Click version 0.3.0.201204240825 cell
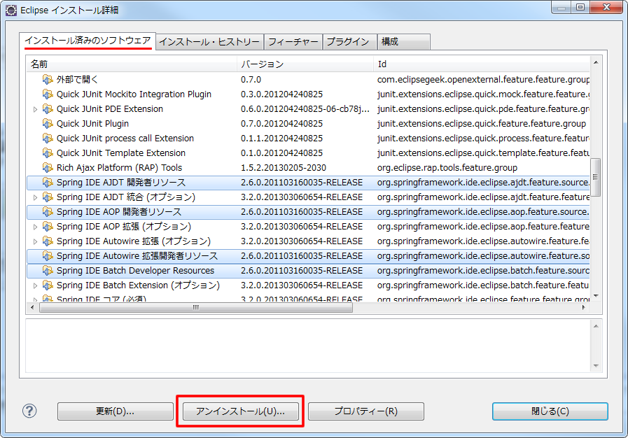 [x=281, y=94]
